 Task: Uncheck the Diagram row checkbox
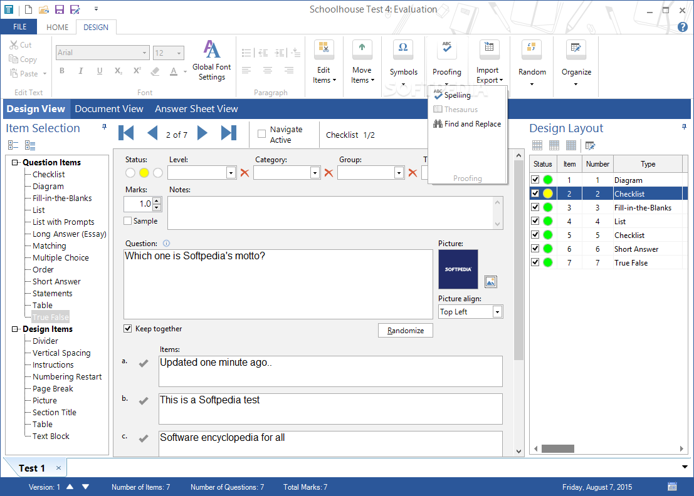click(535, 180)
